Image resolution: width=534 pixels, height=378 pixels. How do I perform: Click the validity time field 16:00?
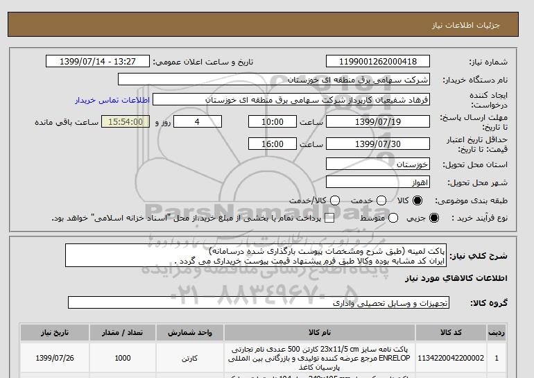pyautogui.click(x=273, y=144)
